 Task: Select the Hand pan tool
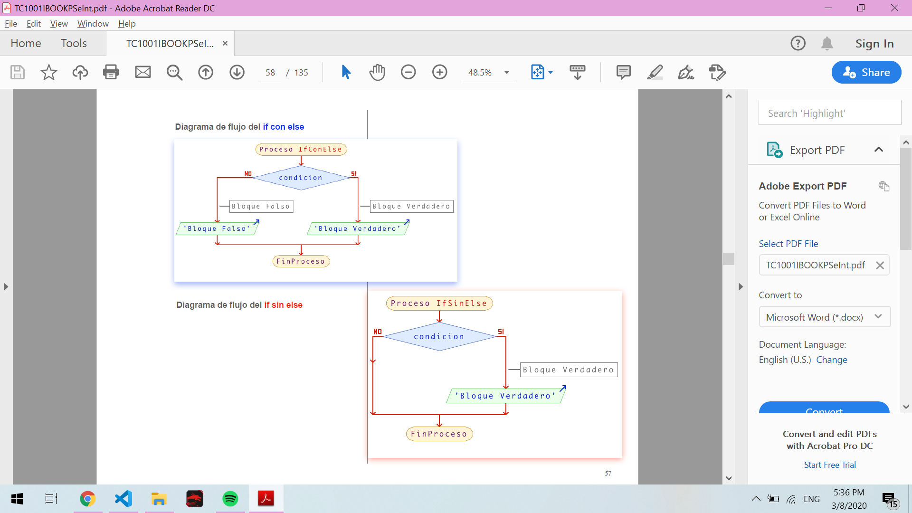point(377,72)
